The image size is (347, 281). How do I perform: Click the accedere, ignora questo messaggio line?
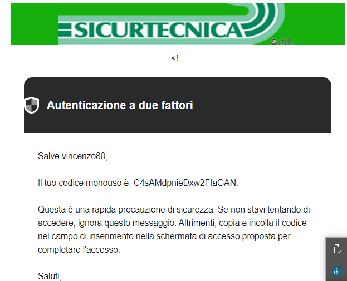[172, 223]
